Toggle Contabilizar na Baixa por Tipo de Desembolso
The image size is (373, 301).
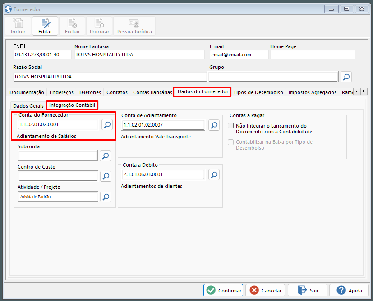coord(231,142)
